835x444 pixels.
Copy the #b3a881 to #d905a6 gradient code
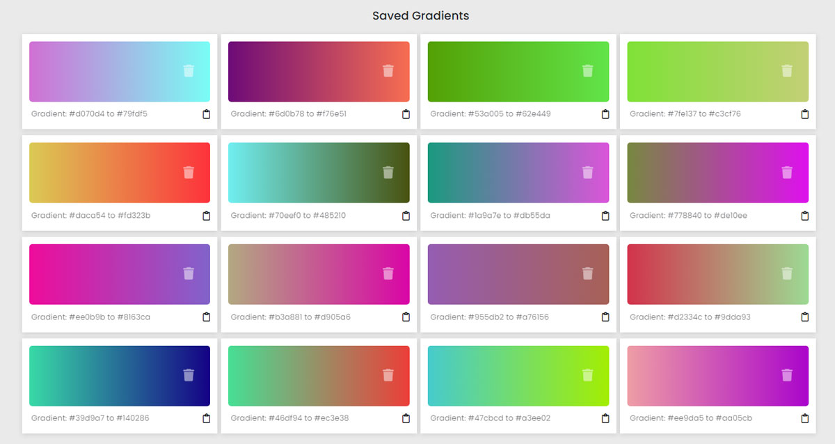(406, 317)
